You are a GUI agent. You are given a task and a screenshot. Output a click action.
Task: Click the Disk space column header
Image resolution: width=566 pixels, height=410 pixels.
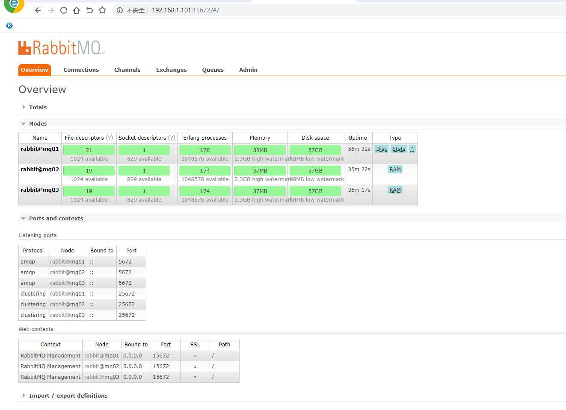click(315, 138)
